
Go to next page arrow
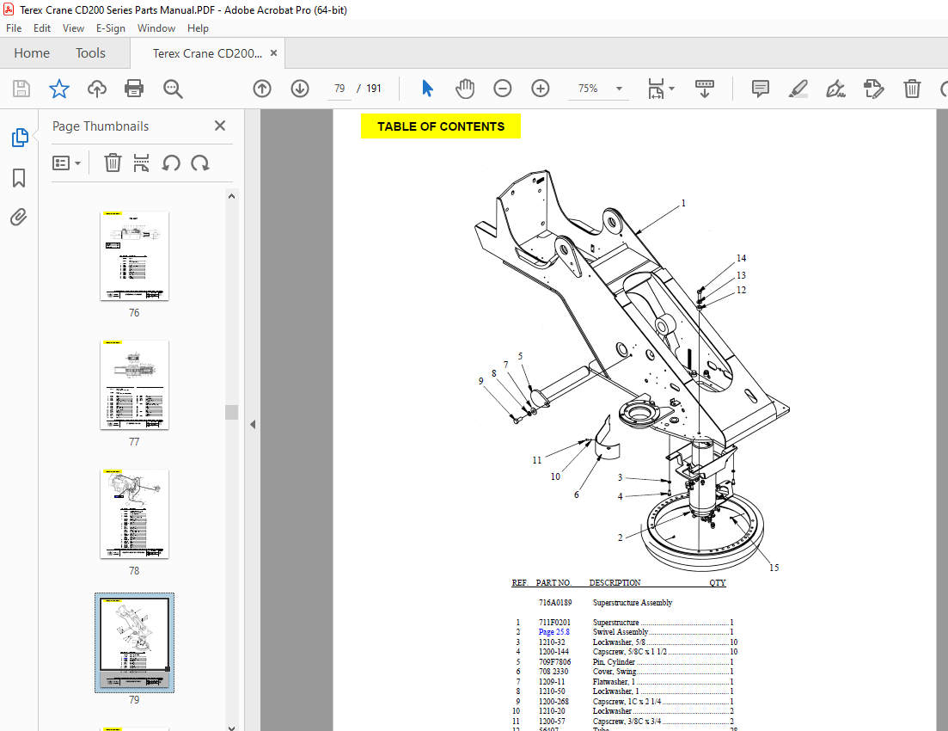(x=300, y=89)
